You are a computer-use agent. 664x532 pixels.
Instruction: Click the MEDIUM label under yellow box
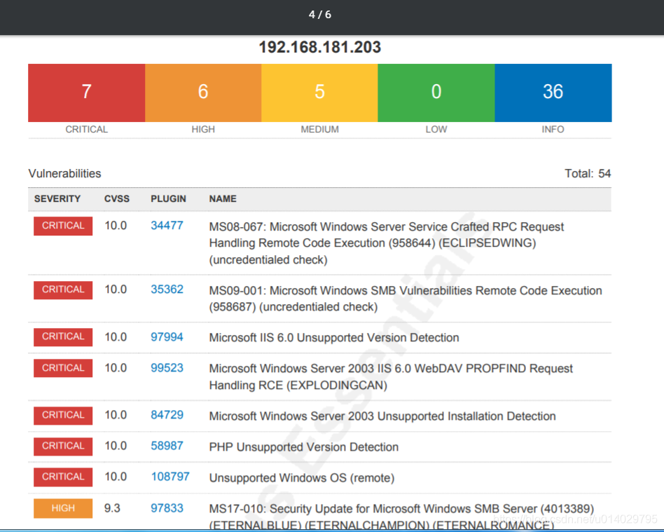319,129
